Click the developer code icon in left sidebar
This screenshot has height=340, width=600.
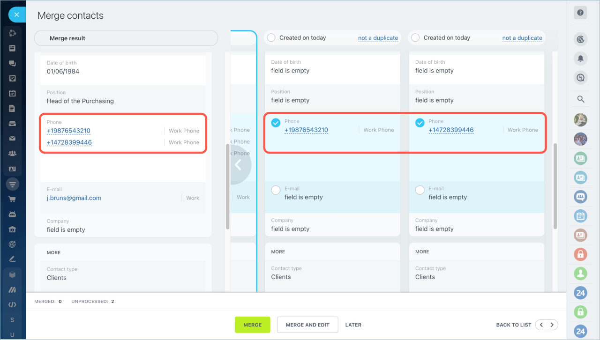(x=13, y=304)
